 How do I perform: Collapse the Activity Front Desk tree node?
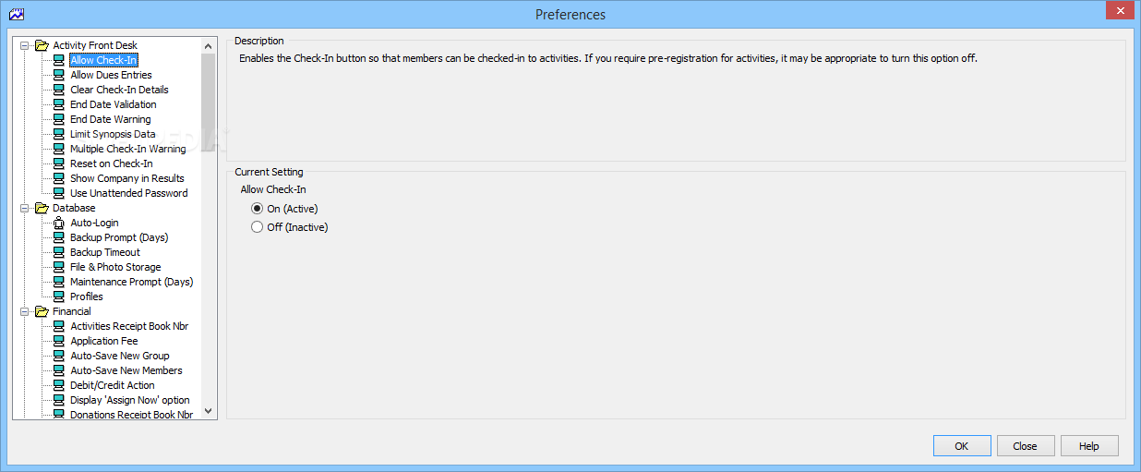(24, 45)
